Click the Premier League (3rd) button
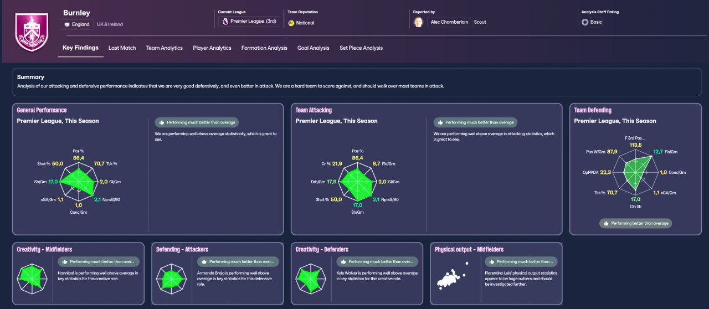This screenshot has height=309, width=709. [249, 22]
